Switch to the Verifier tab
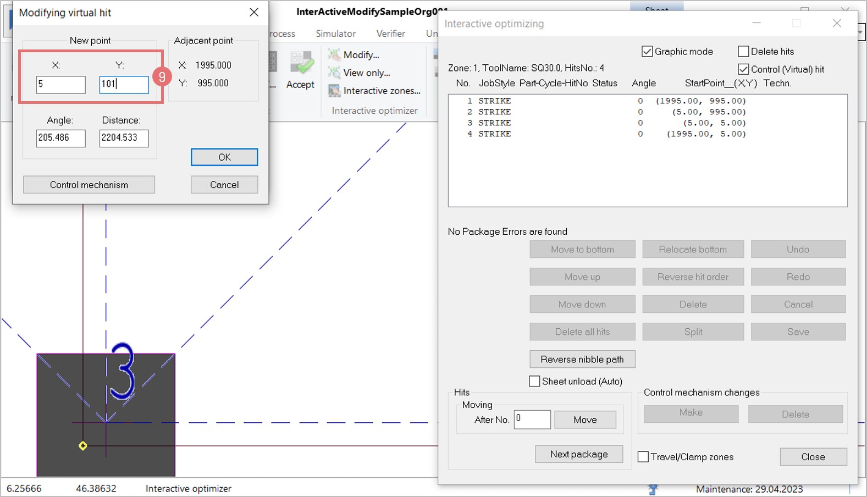The width and height of the screenshot is (867, 497). [390, 34]
